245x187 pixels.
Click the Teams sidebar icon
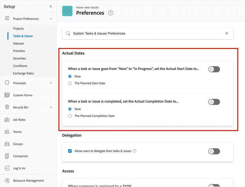pyautogui.click(x=7, y=132)
